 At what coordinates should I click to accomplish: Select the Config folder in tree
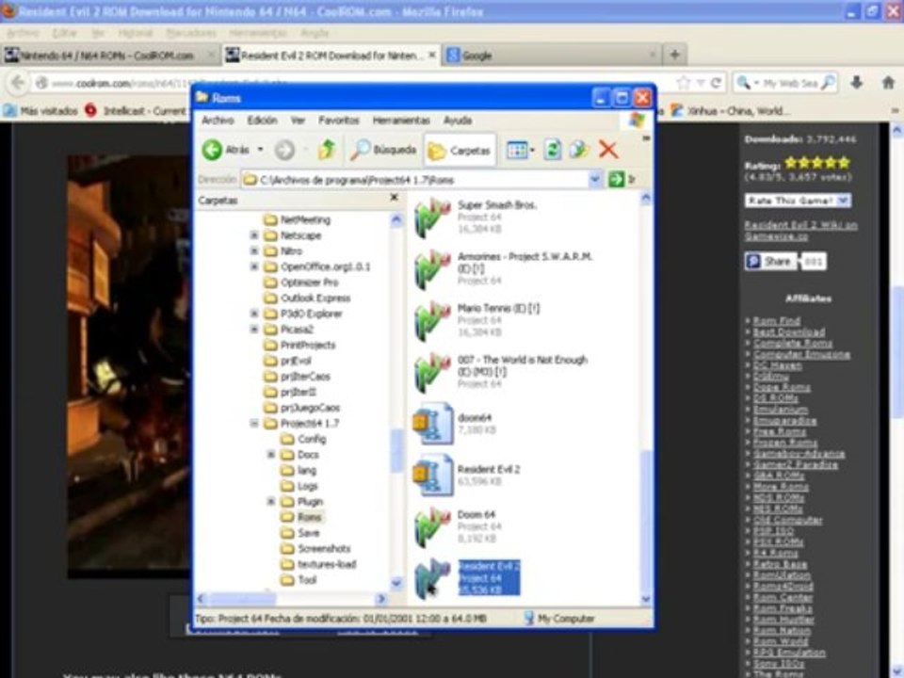tap(304, 439)
